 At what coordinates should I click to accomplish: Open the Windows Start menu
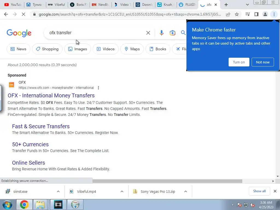tap(7, 205)
